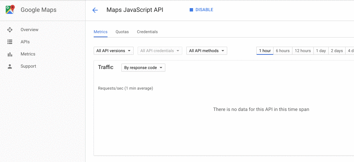Click the Maps JavaScript API heading
Viewport: 354px width, 162px height.
pos(135,10)
